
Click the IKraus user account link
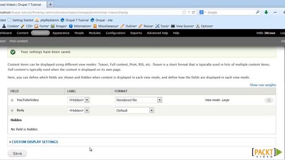270,33
